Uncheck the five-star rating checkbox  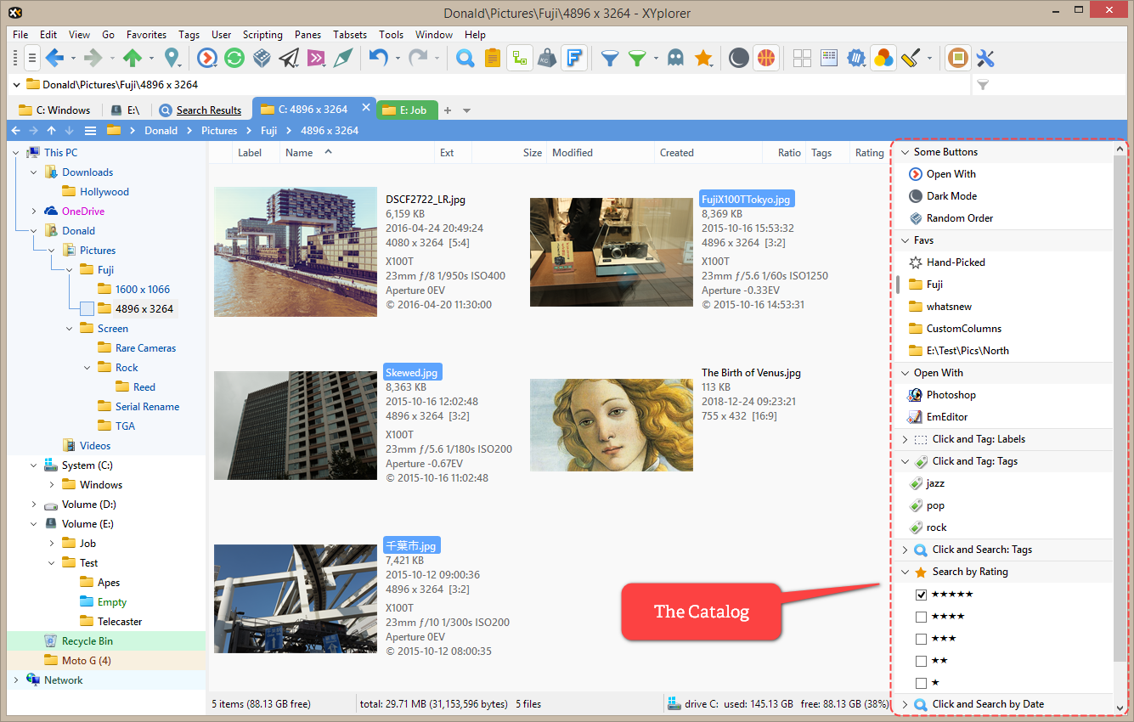coord(922,595)
